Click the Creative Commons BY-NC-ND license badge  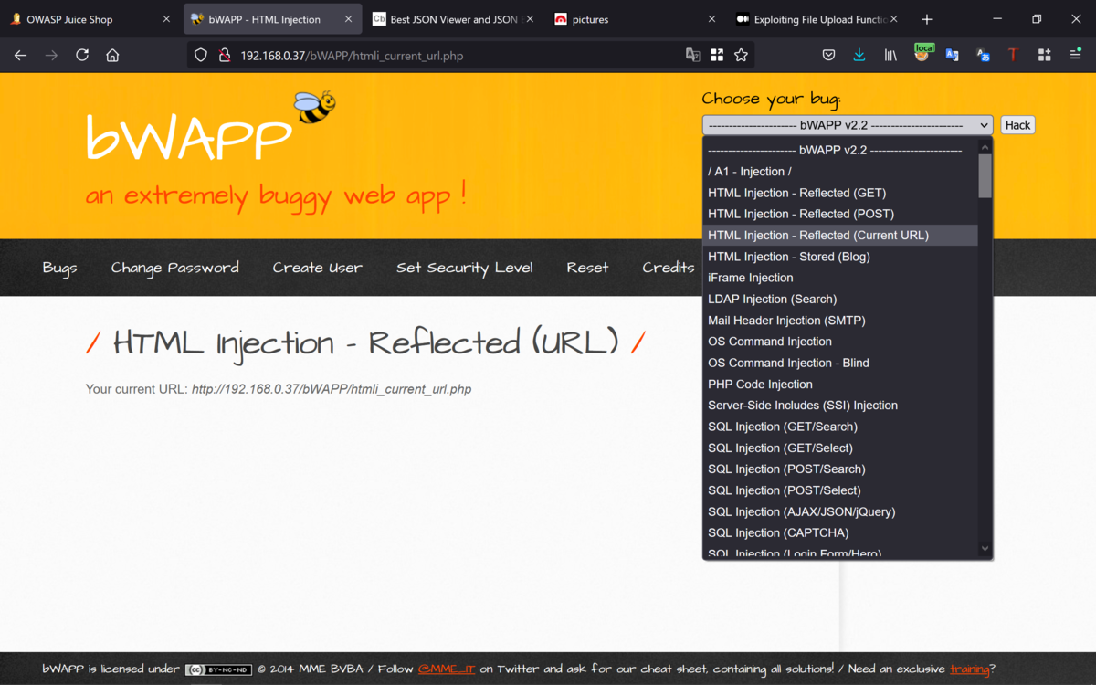pos(218,669)
